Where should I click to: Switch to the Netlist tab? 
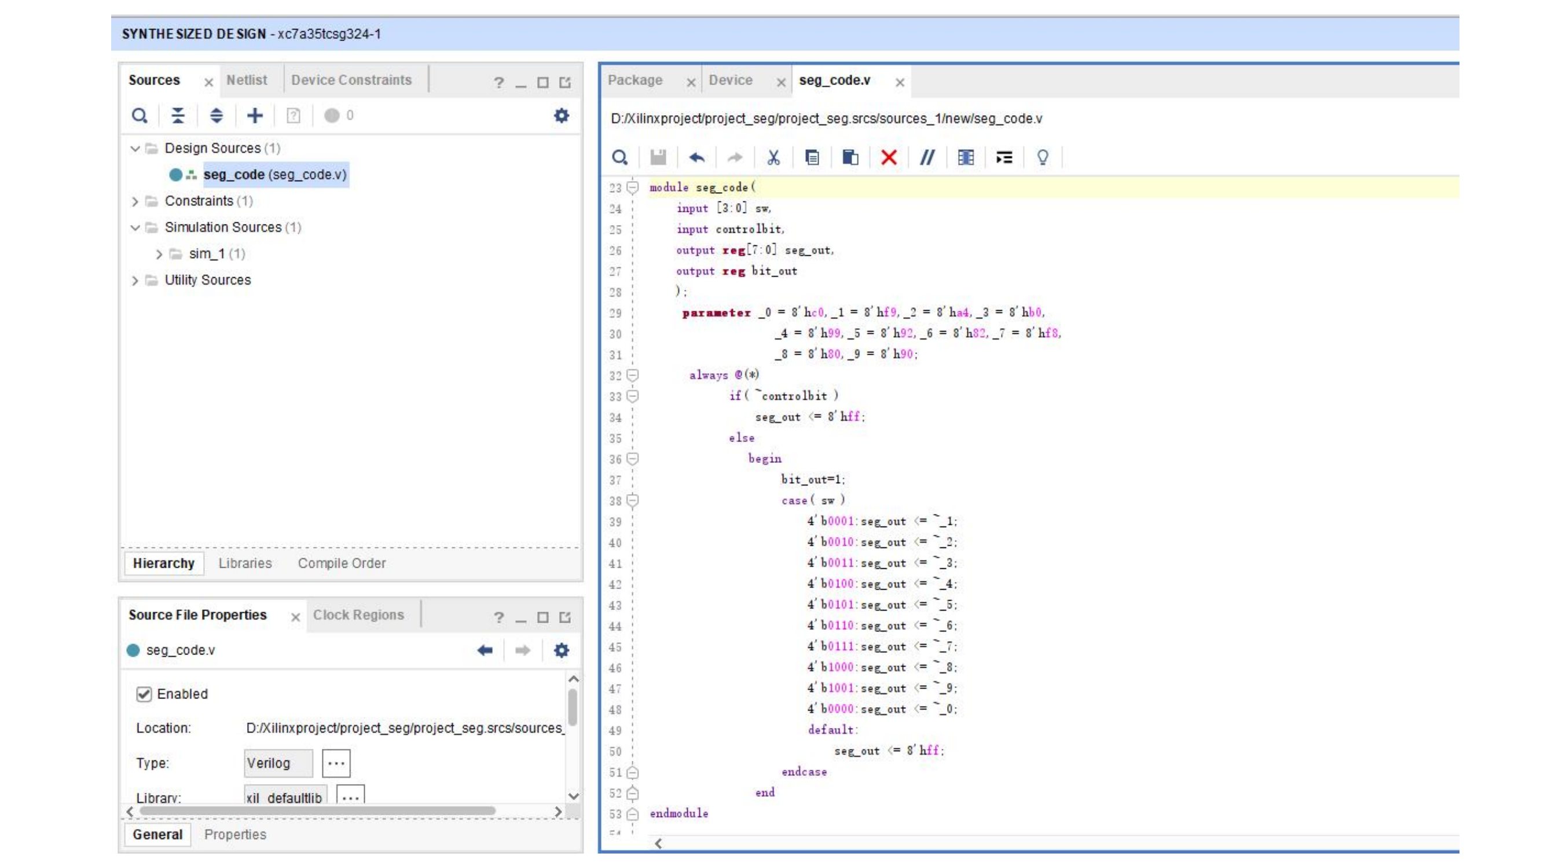pos(247,80)
